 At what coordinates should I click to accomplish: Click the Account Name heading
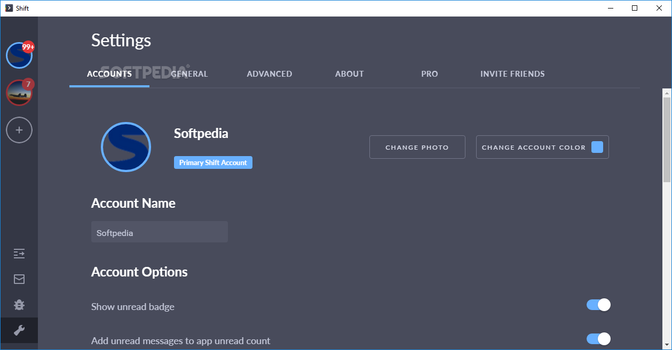pos(133,204)
